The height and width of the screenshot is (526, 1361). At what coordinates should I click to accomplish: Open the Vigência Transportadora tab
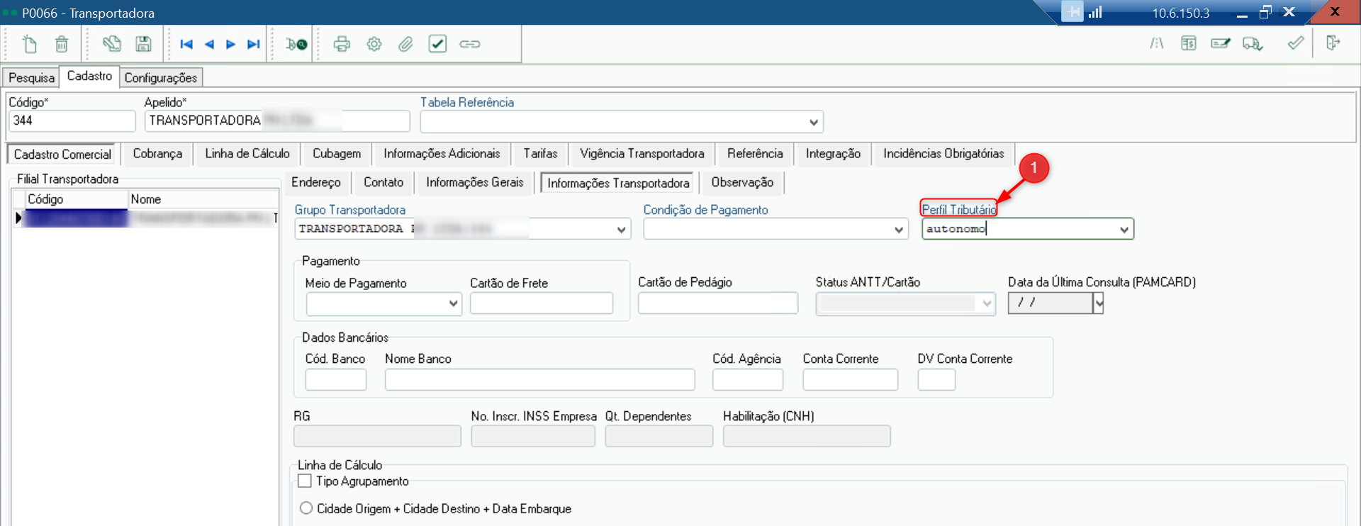point(642,153)
